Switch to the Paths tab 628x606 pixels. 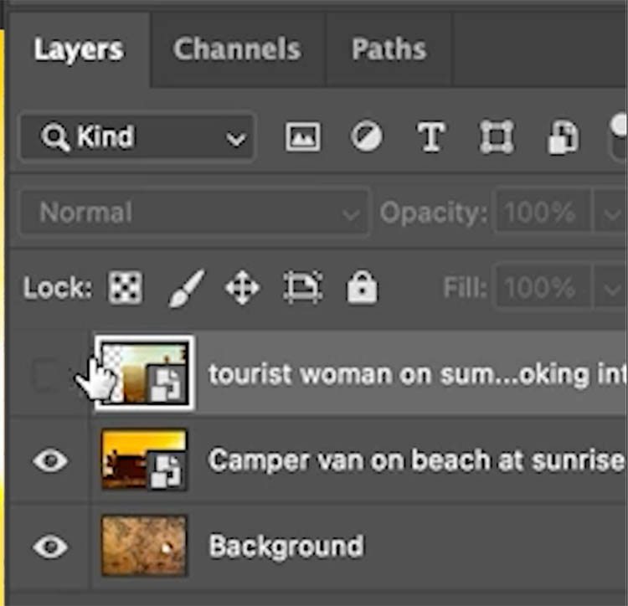pos(387,49)
